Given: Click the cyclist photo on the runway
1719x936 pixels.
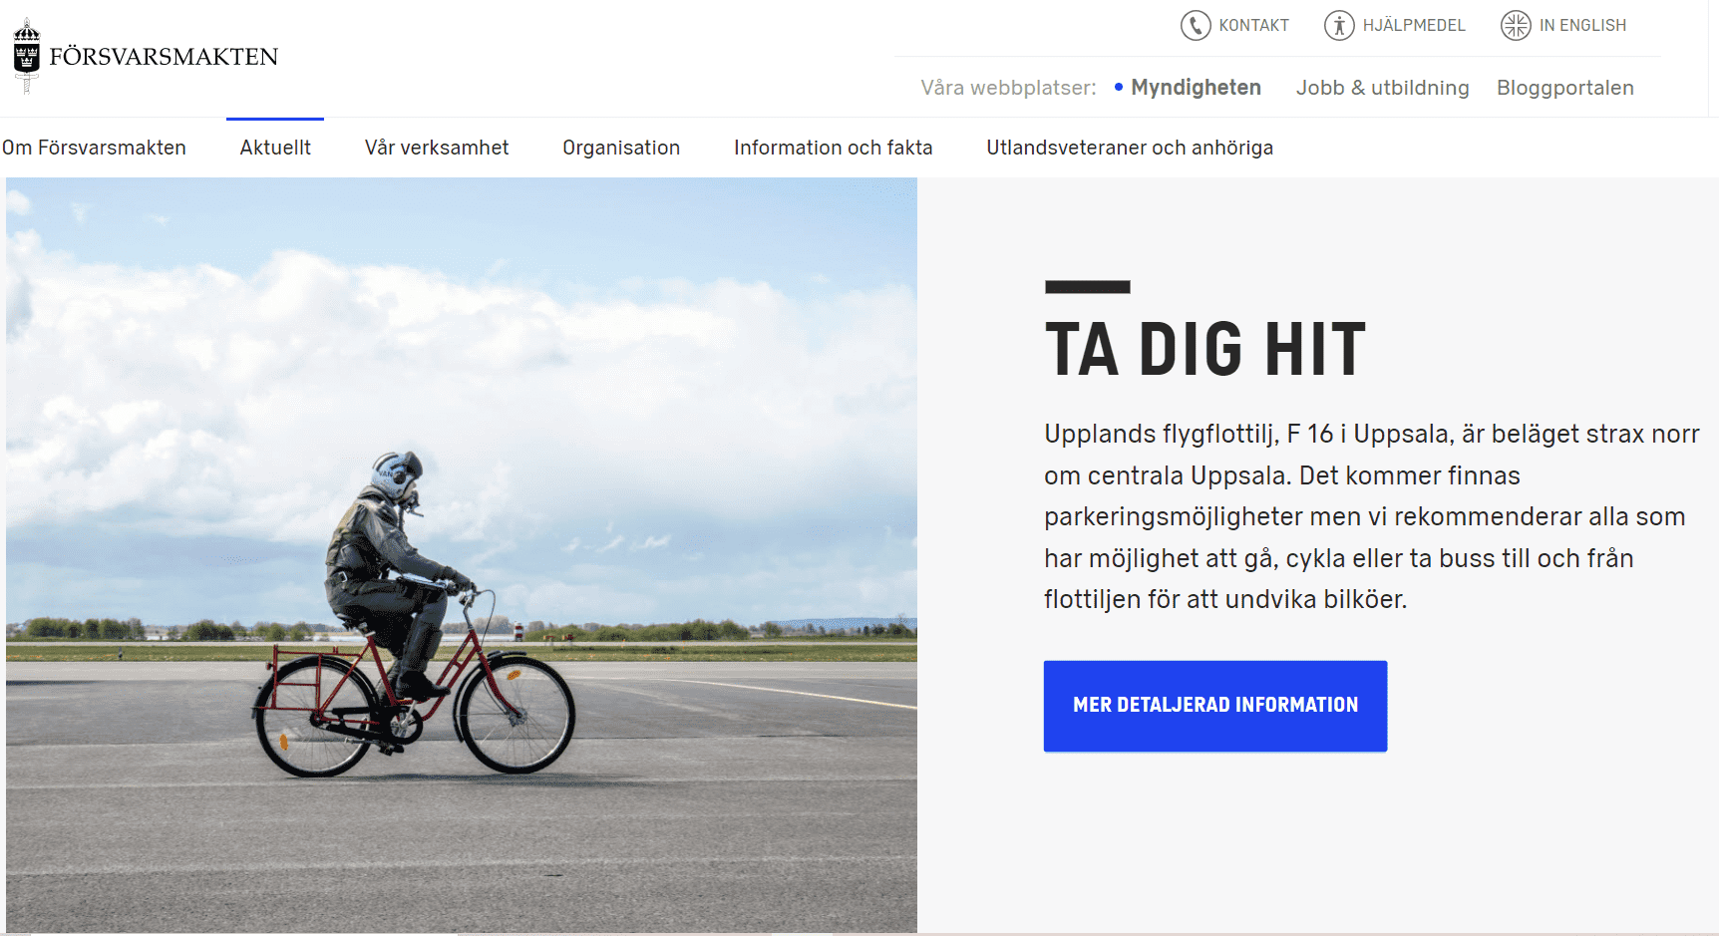Looking at the screenshot, I should [462, 555].
